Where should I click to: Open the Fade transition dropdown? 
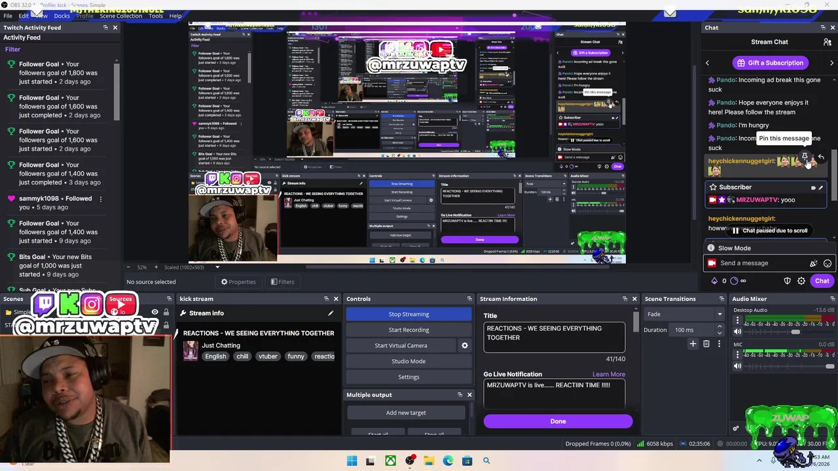click(x=684, y=314)
